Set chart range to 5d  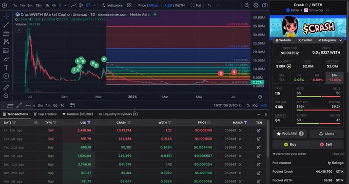point(55,105)
